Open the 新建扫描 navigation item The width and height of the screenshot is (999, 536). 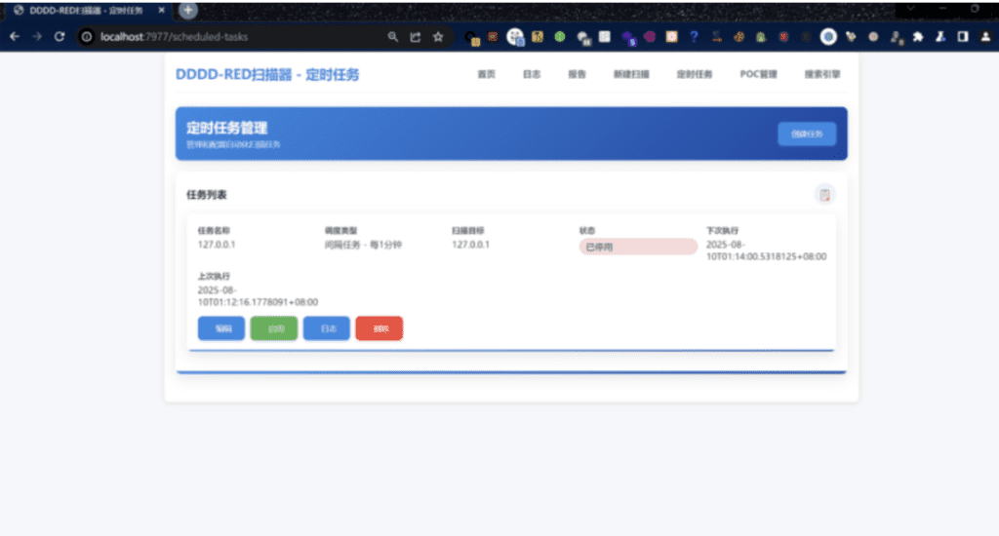pyautogui.click(x=631, y=74)
